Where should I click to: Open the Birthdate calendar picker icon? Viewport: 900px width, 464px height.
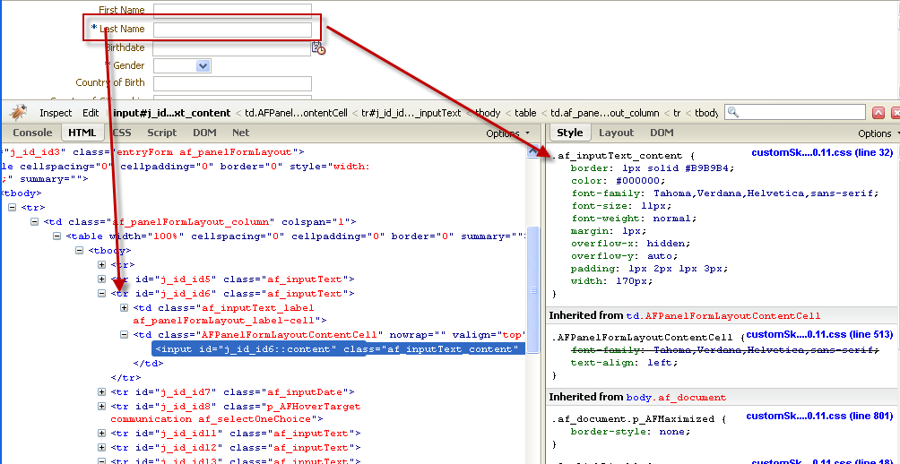pos(317,47)
